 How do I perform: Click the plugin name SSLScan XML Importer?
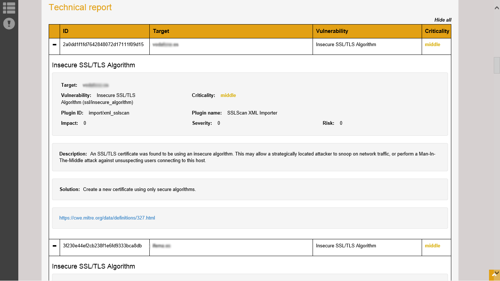tap(252, 113)
